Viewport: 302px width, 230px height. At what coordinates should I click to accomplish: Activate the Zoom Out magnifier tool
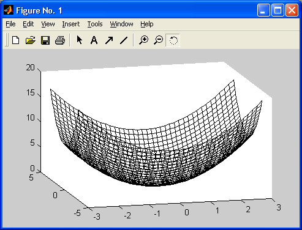click(x=158, y=40)
